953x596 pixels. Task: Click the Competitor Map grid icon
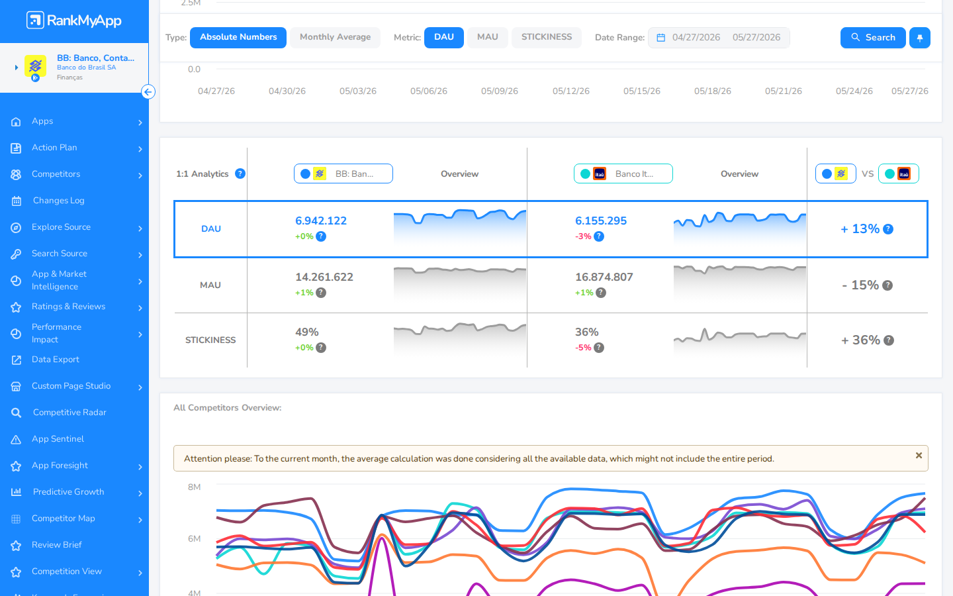tap(16, 519)
